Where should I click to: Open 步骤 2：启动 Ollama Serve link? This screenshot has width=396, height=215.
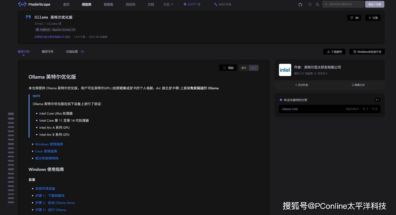pyautogui.click(x=55, y=203)
